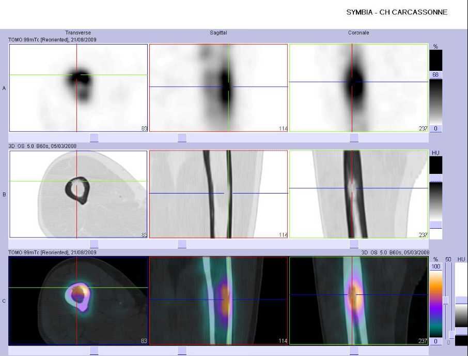Screen dimensions: 468x356
Task: Click slice slider handle under row B sagittal
Action: (x=182, y=244)
